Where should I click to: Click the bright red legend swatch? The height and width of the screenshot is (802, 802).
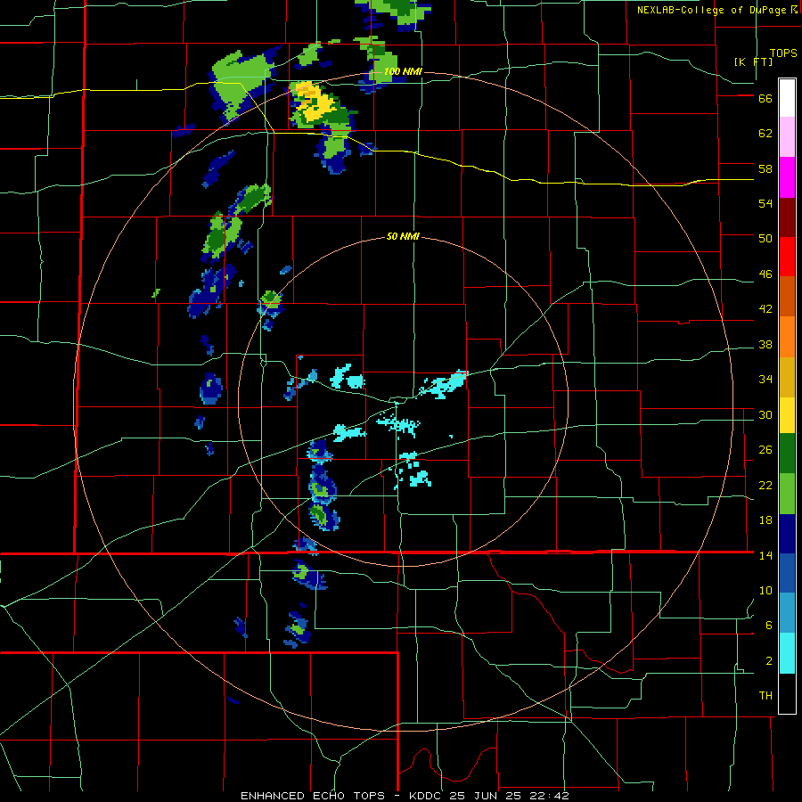787,257
